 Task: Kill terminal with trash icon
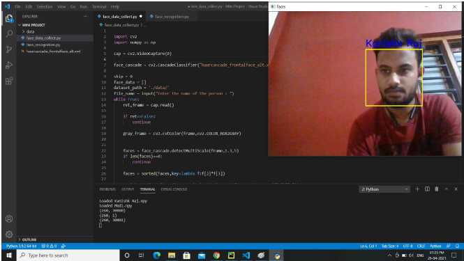point(437,189)
